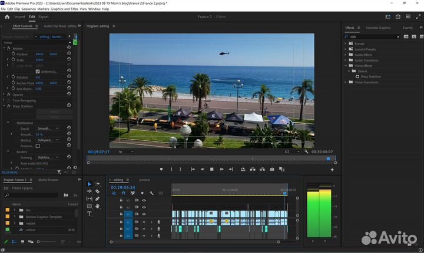Add a marker in the Program monitor
Image resolution: width=424 pixels, height=253 pixels.
point(161,169)
